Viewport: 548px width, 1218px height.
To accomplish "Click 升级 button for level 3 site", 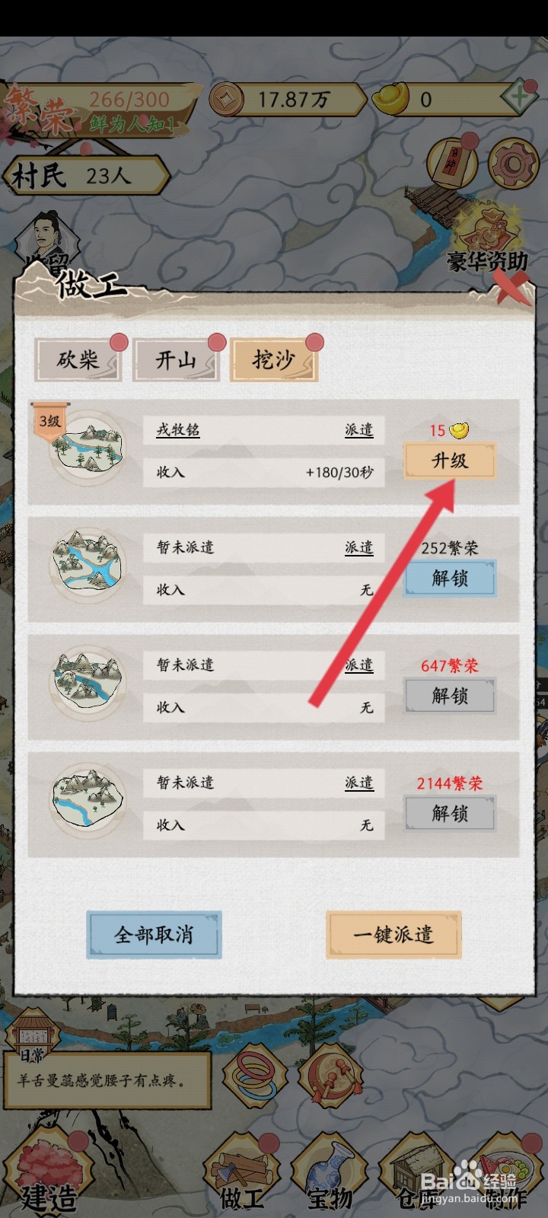I will tap(450, 461).
